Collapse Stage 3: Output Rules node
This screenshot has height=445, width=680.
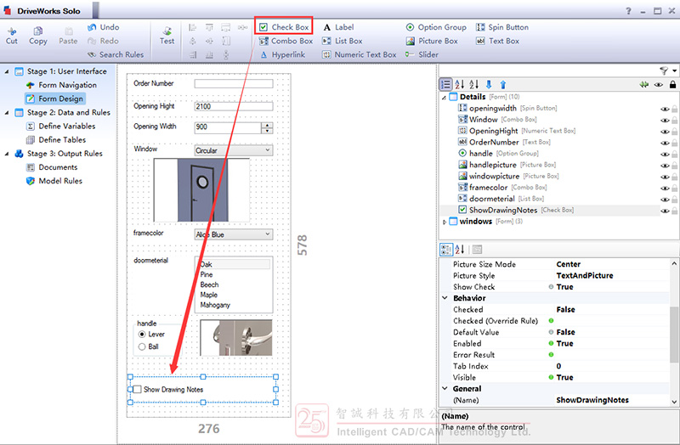point(7,154)
